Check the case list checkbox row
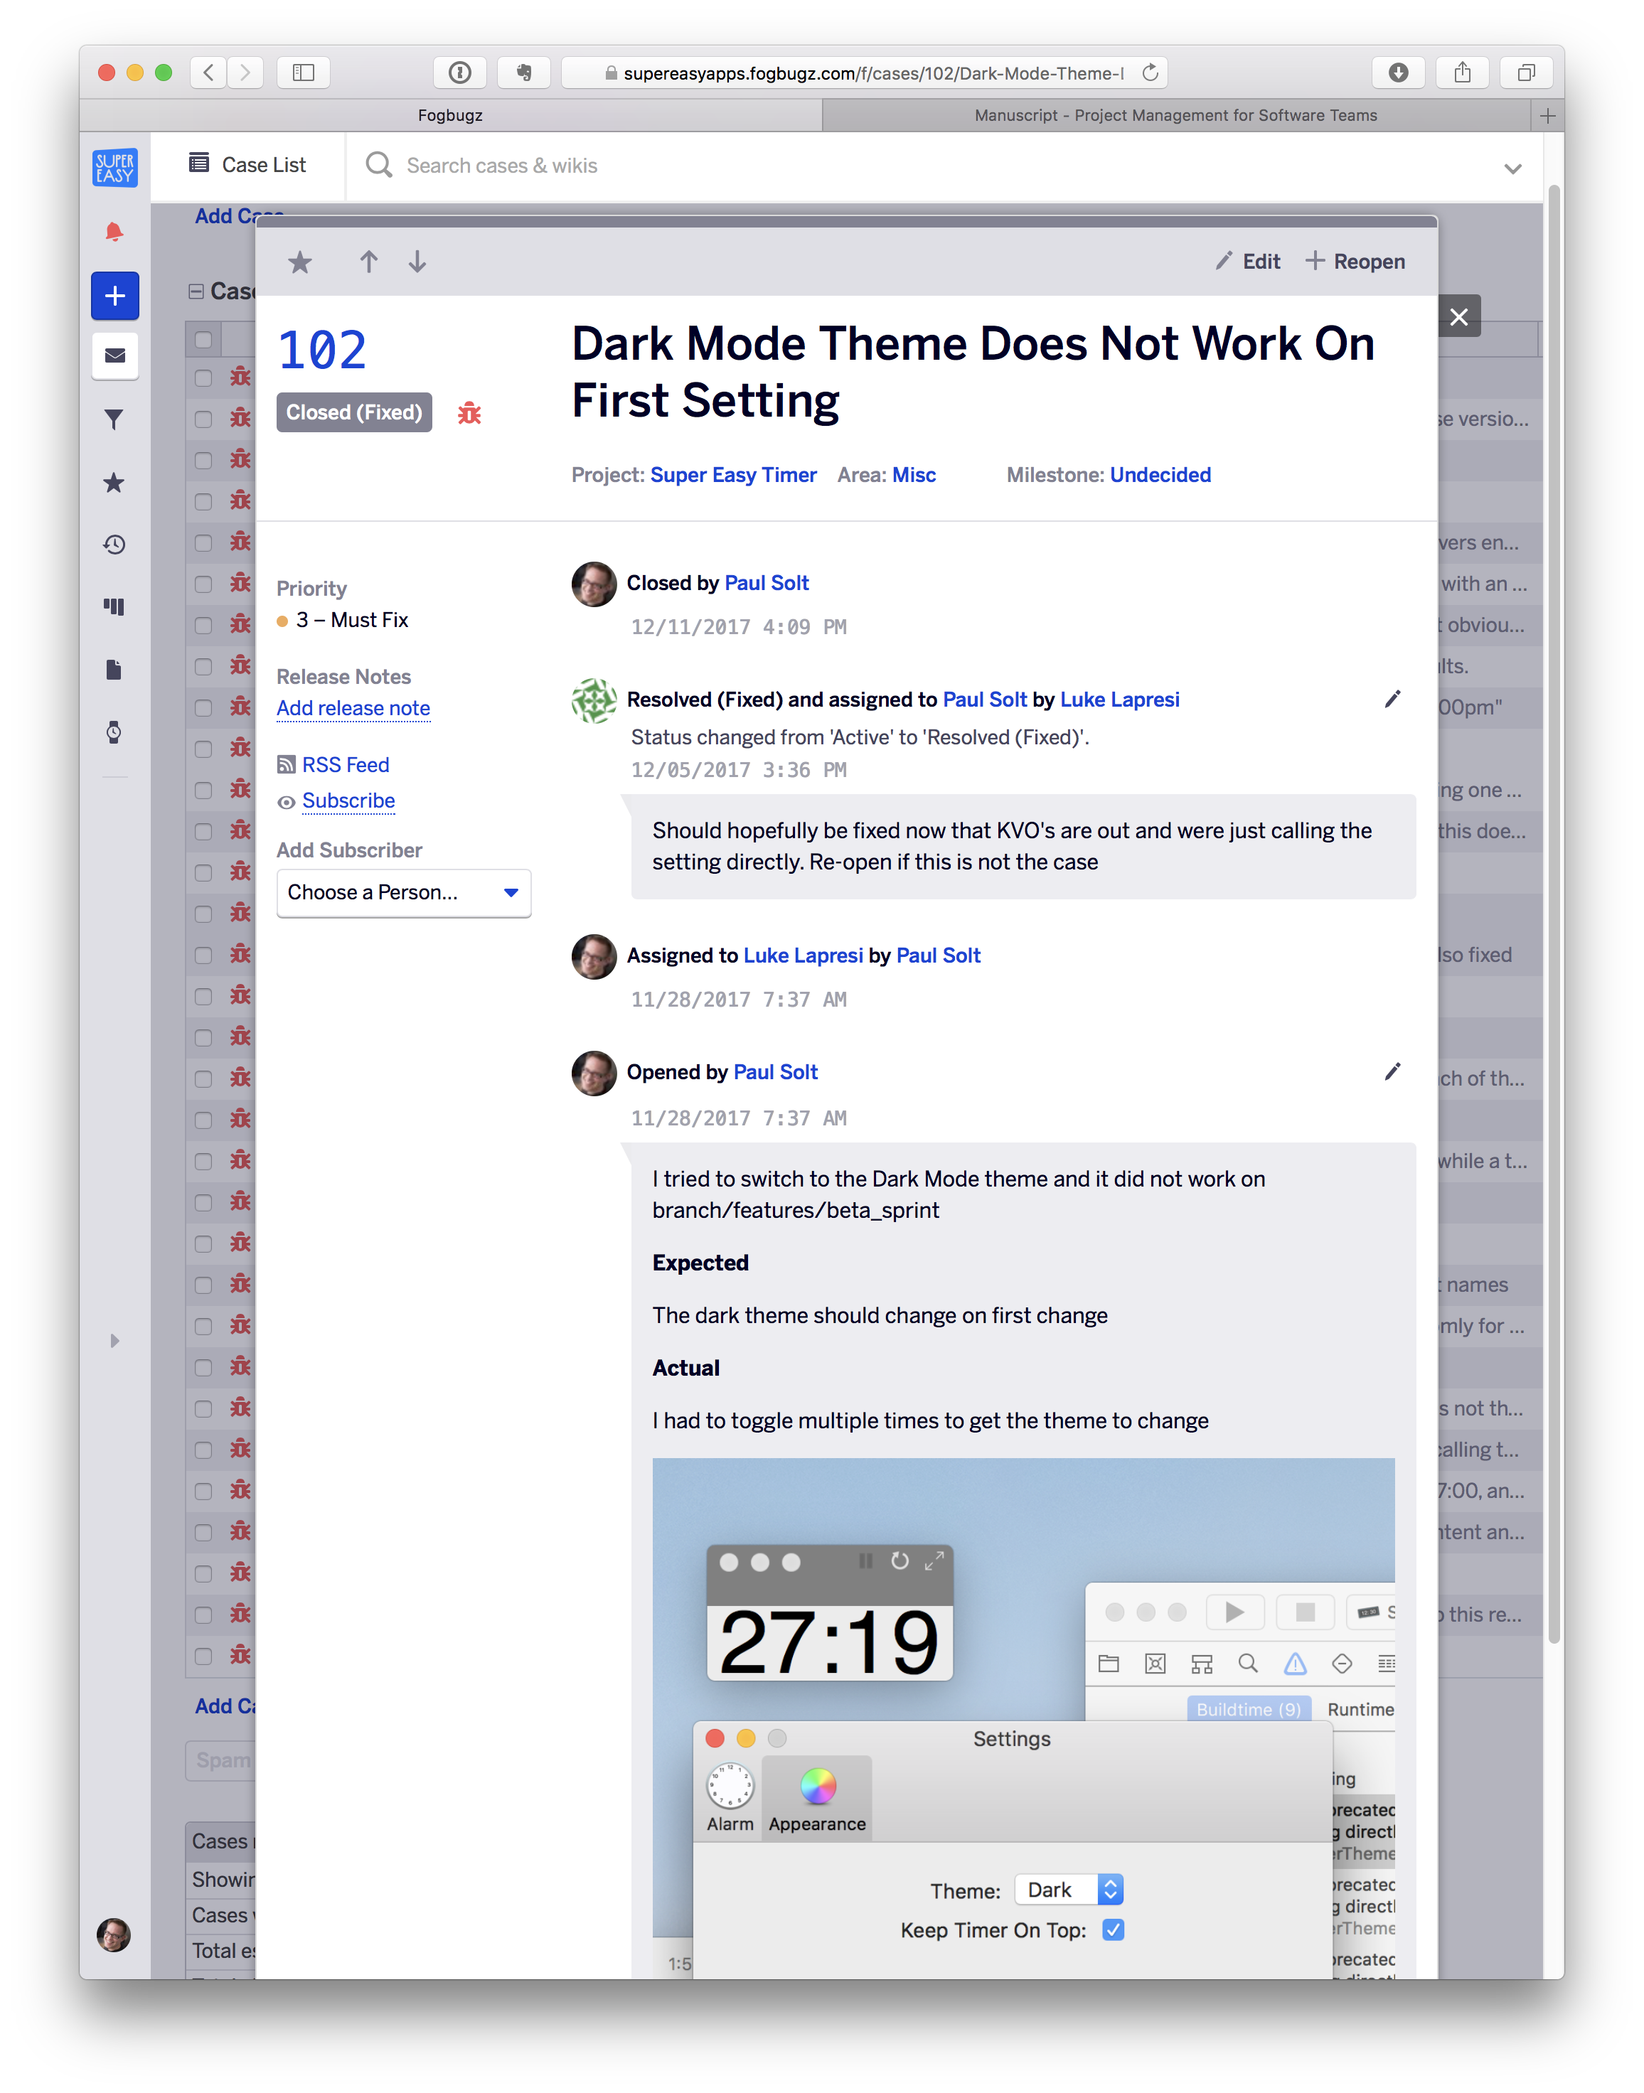 [204, 335]
